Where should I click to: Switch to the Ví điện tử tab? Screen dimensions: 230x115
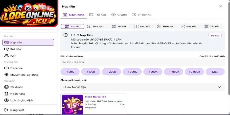[141, 15]
